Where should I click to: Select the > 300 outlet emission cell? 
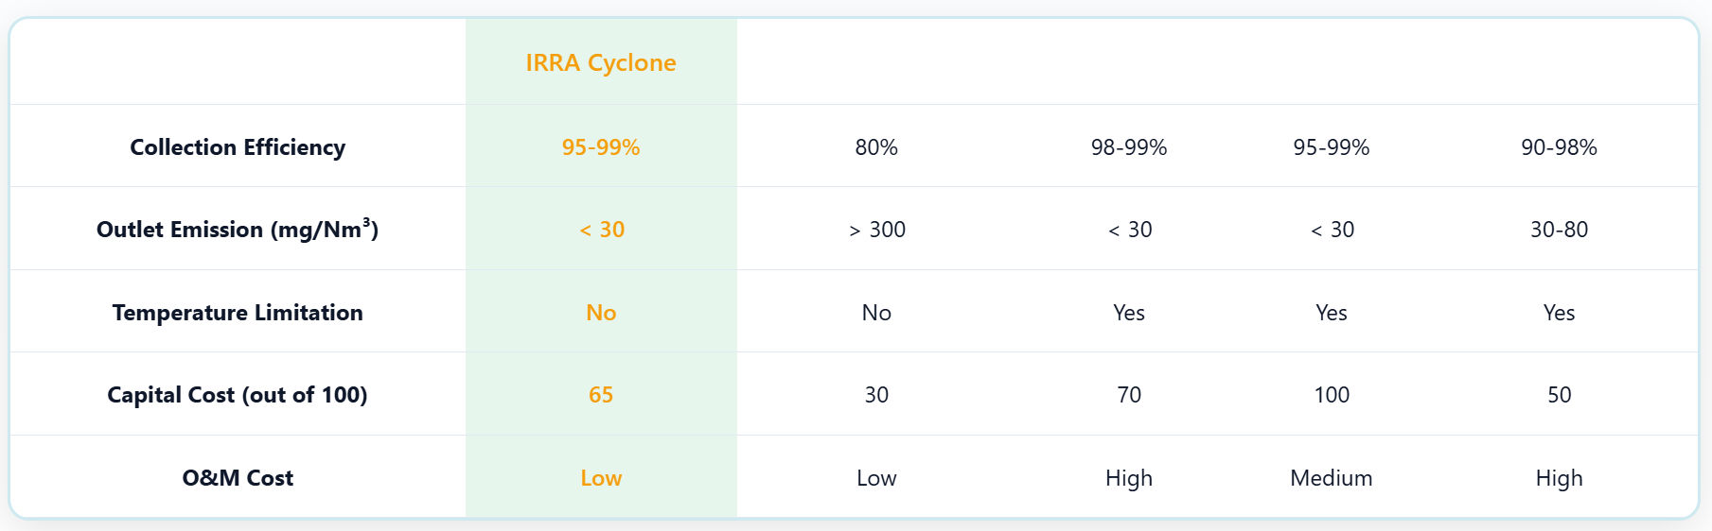[876, 230]
